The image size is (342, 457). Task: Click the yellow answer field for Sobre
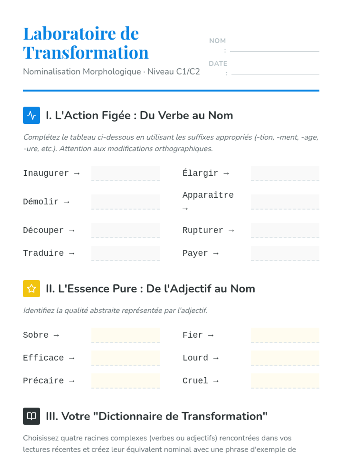tap(125, 335)
